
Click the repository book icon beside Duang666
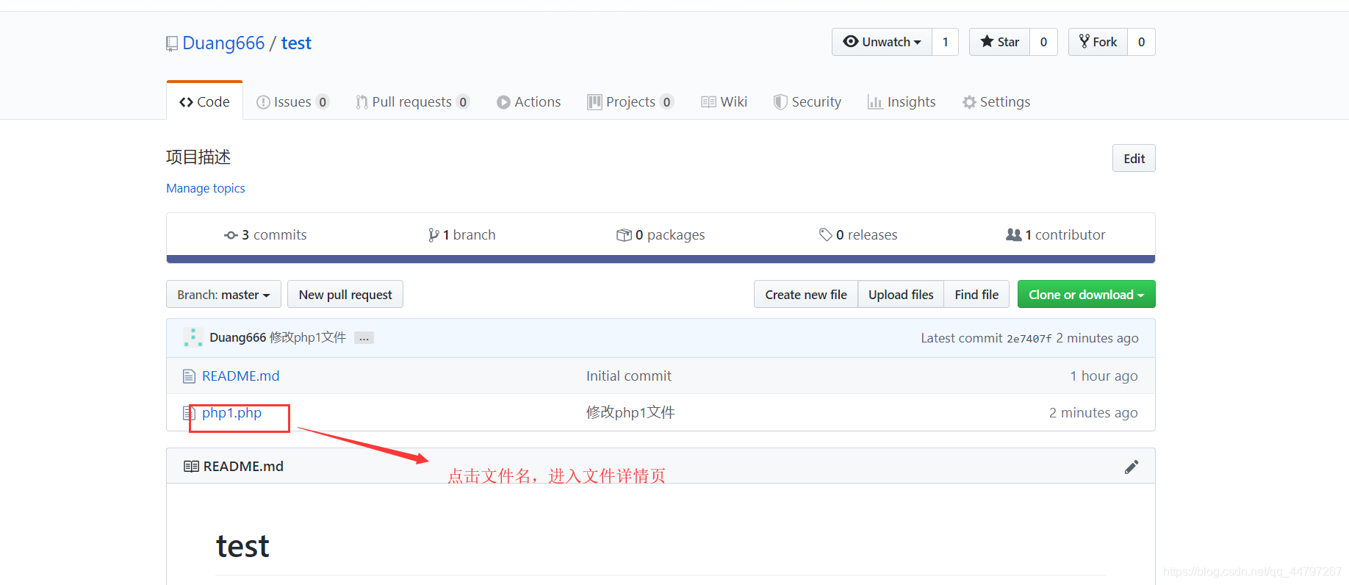click(x=172, y=44)
